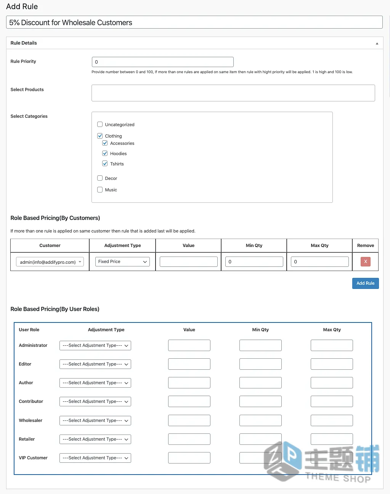Enable the Music category

pos(100,189)
